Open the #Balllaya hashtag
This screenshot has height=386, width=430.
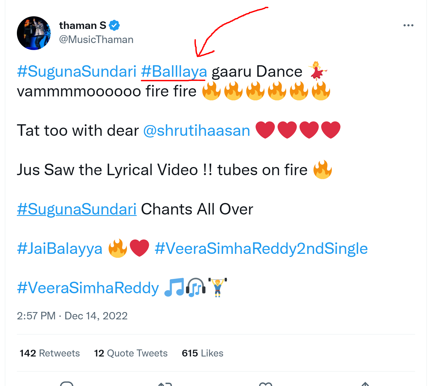[x=174, y=71]
